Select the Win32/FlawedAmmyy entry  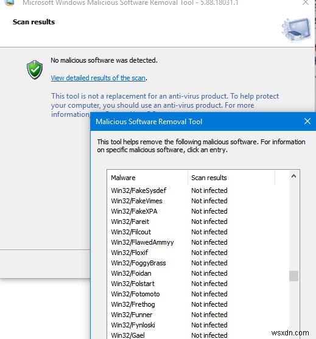pos(142,242)
